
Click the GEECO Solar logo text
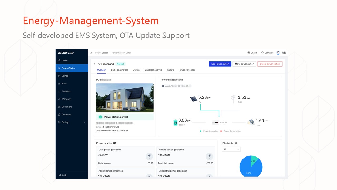coord(66,53)
